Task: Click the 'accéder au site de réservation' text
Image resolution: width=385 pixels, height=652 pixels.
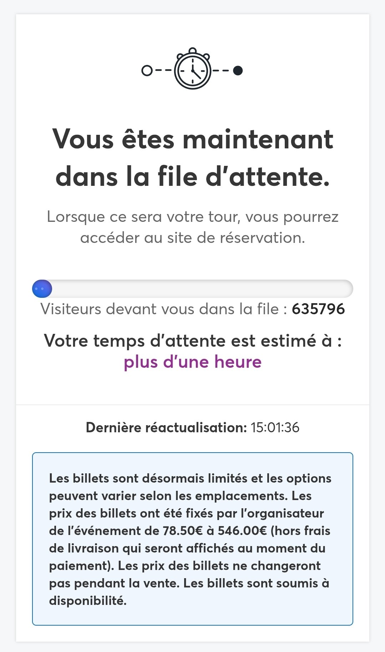Action: pos(193,238)
